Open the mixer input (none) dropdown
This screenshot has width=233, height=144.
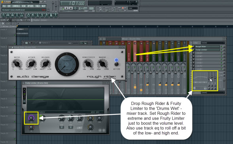pyautogui.click(x=213, y=43)
